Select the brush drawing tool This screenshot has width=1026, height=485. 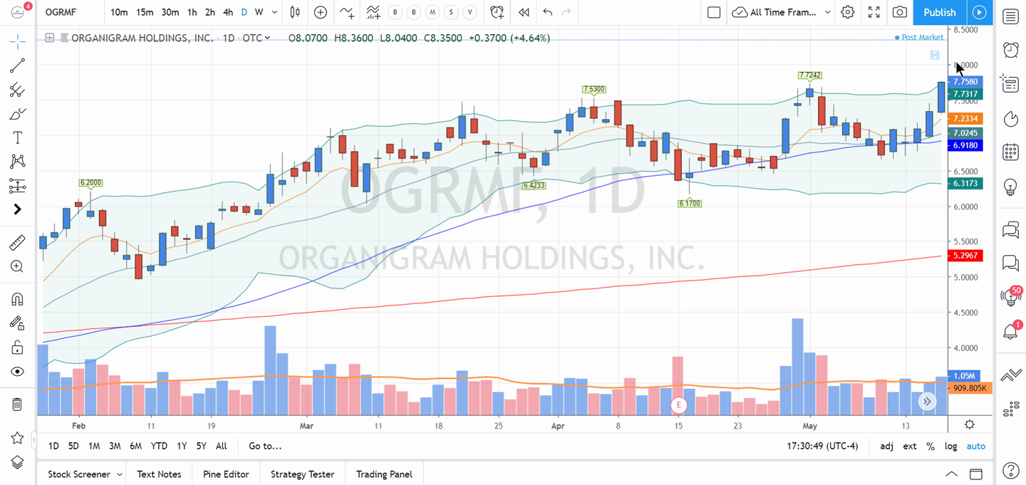click(17, 114)
